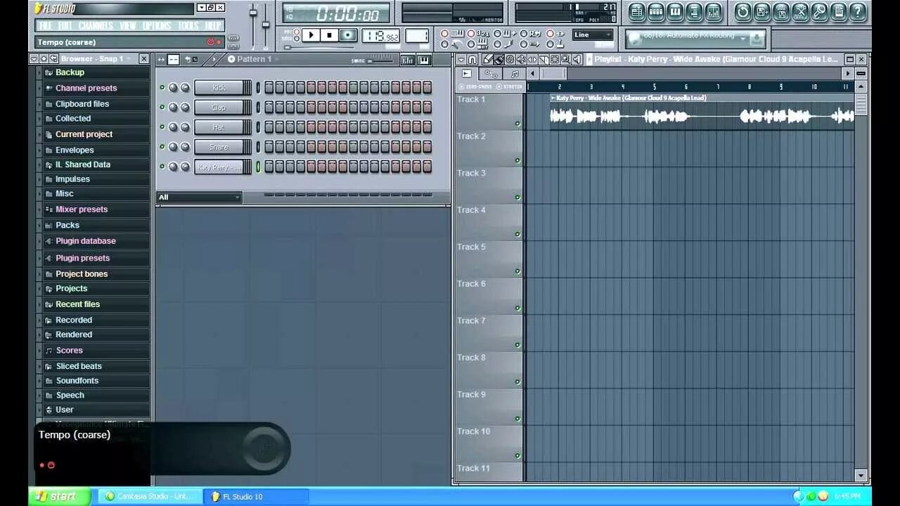Click the Swing slider in step sequencer
Image resolution: width=900 pixels, height=506 pixels.
380,60
